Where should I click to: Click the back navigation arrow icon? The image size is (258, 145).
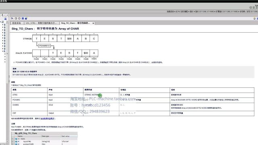[x=16, y=19]
